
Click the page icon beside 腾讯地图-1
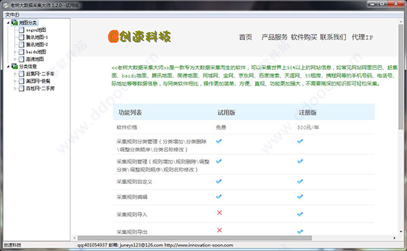pyautogui.click(x=22, y=37)
